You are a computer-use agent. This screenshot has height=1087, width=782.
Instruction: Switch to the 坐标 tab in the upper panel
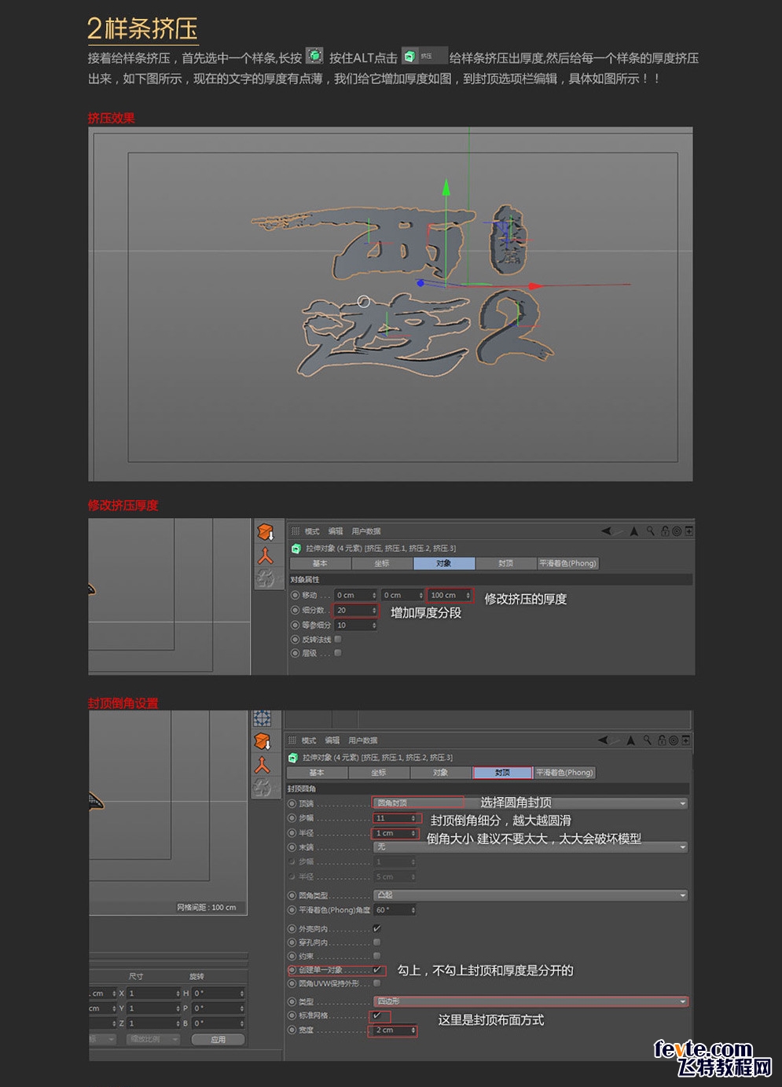[382, 564]
